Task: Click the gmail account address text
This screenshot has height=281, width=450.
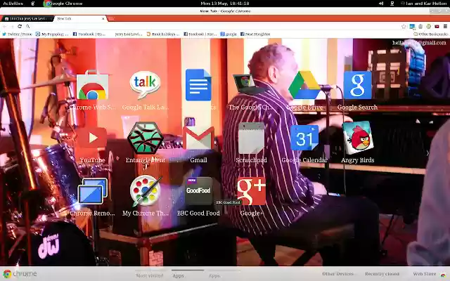Action: (419, 43)
